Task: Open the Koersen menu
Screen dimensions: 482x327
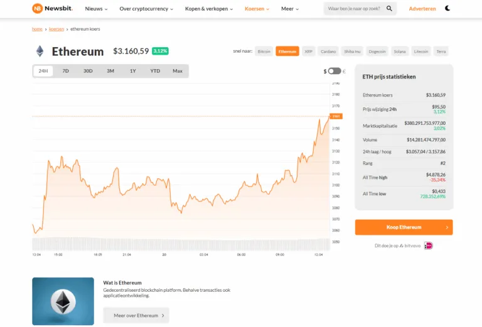Action: [257, 9]
